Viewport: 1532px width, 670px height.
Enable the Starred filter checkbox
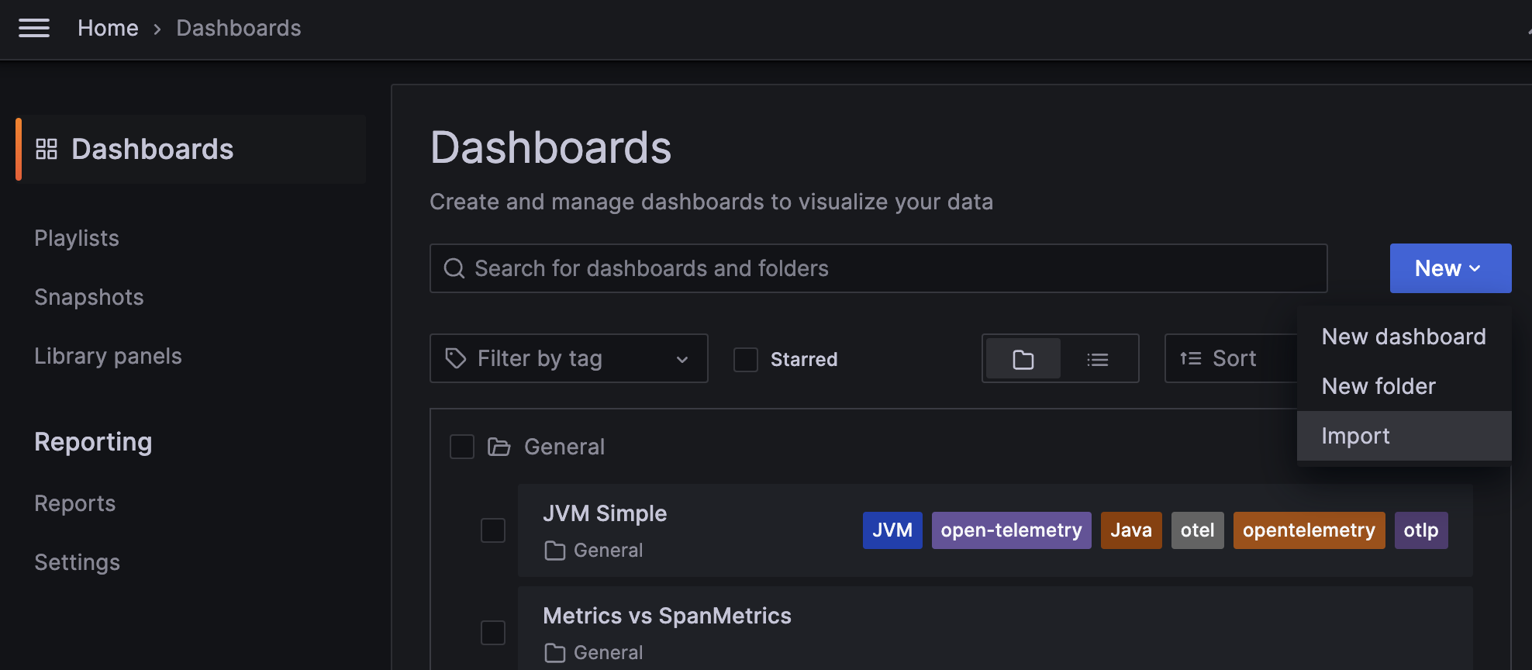tap(746, 359)
